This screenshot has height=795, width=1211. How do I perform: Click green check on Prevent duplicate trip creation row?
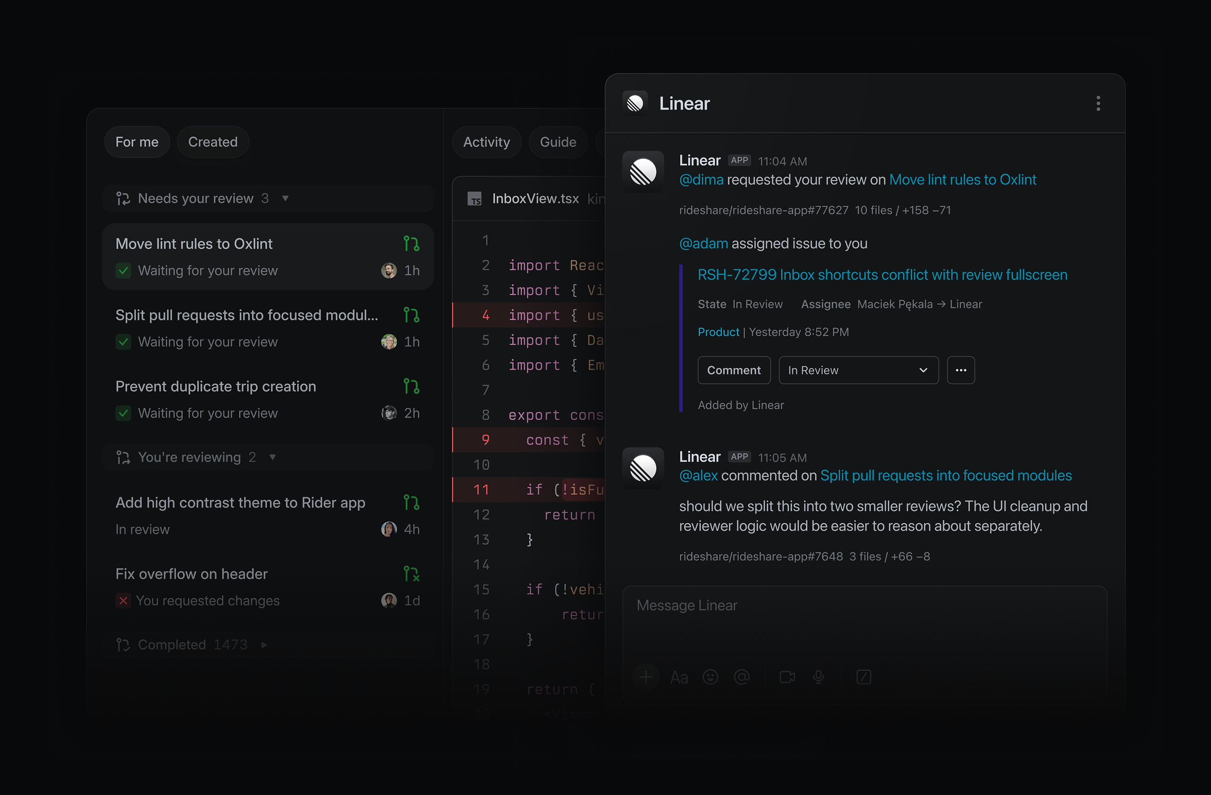123,413
